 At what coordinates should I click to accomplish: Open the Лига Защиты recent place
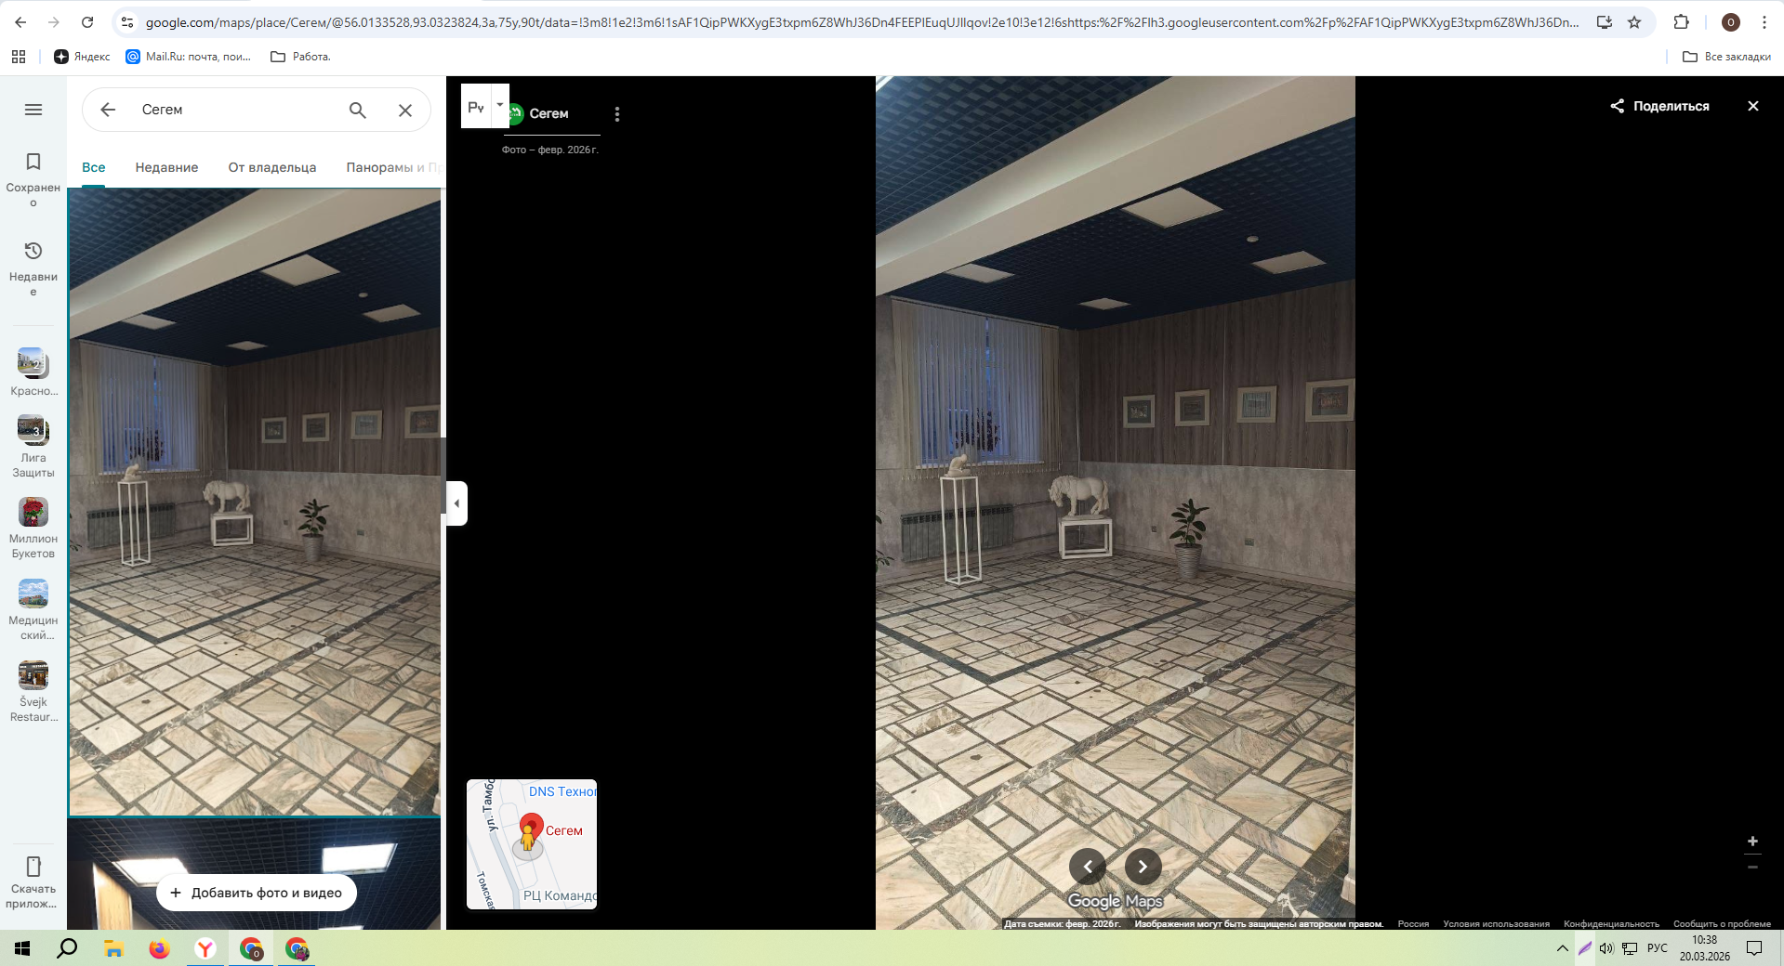coord(33,447)
